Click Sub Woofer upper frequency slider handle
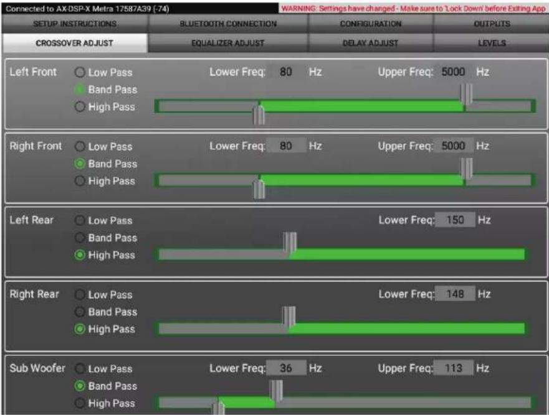The width and height of the screenshot is (549, 415). tap(276, 390)
